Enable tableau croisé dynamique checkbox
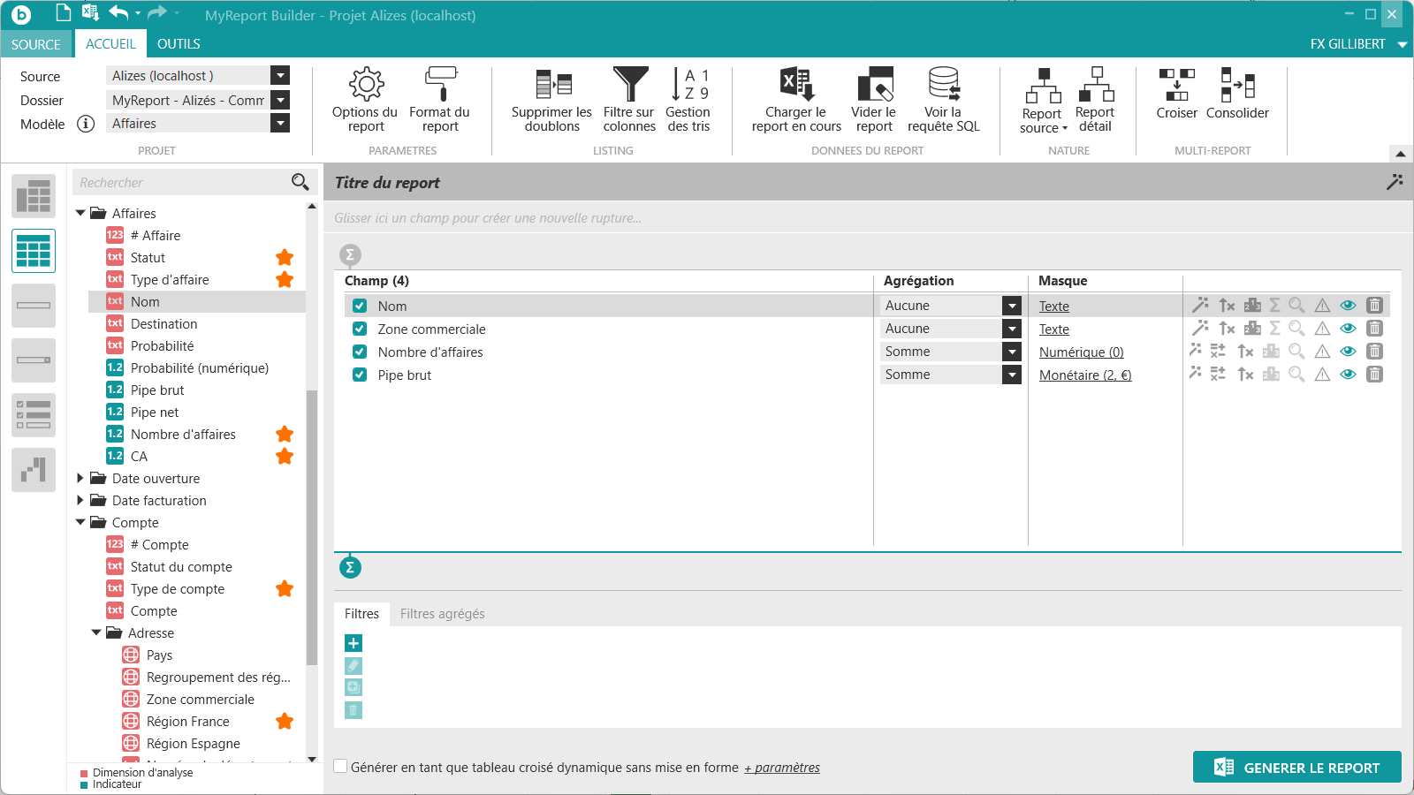This screenshot has height=795, width=1414. point(340,767)
